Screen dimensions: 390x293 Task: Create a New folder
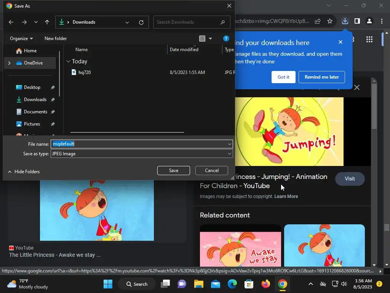56,39
